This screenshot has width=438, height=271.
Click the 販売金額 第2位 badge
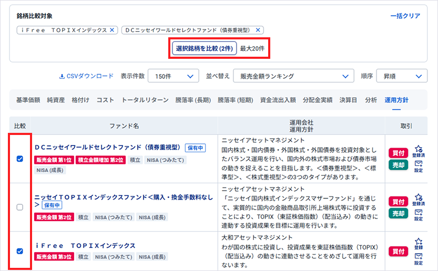coord(54,217)
